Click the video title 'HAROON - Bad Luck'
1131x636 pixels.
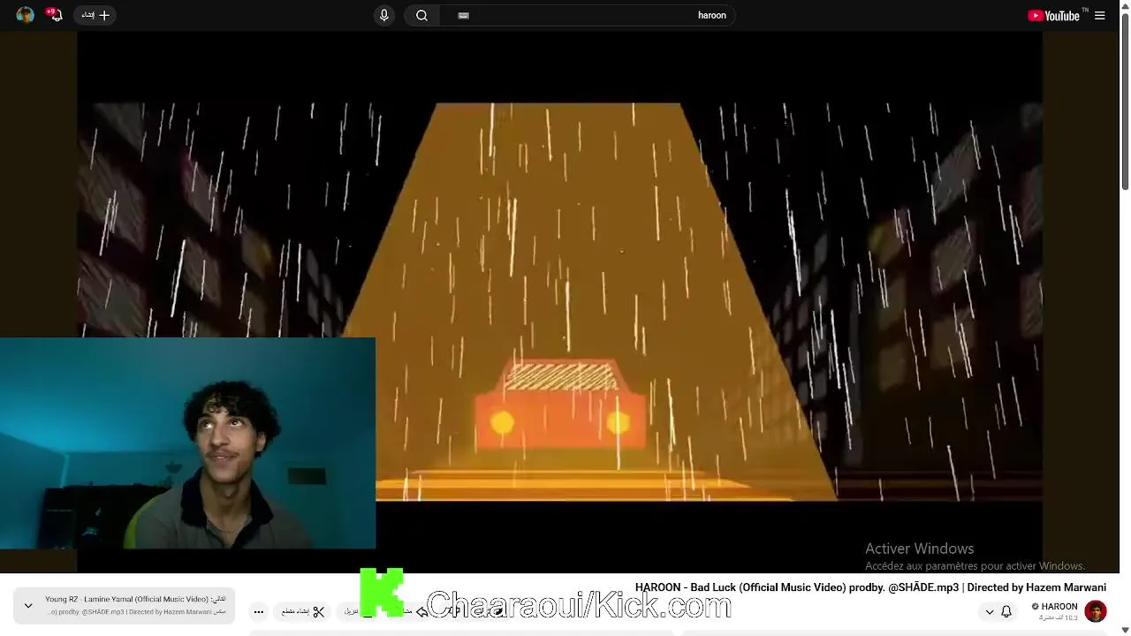pyautogui.click(x=870, y=587)
